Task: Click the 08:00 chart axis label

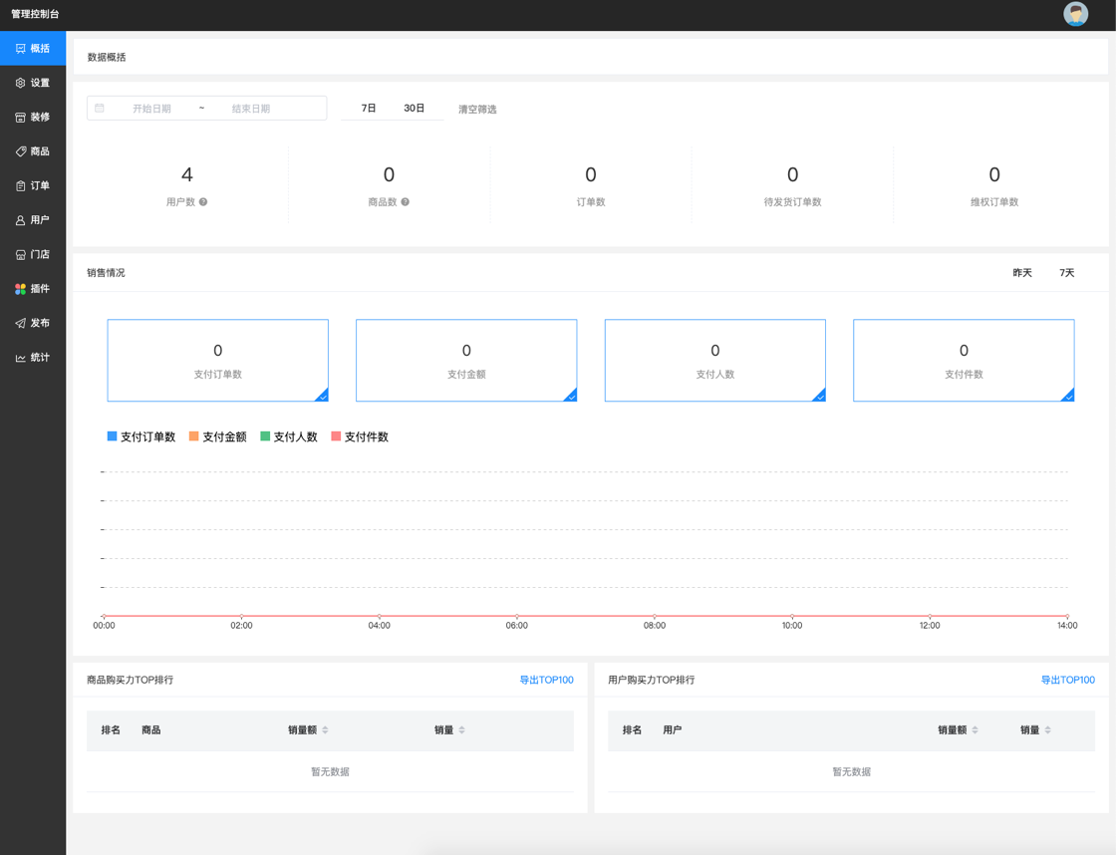Action: [655, 626]
